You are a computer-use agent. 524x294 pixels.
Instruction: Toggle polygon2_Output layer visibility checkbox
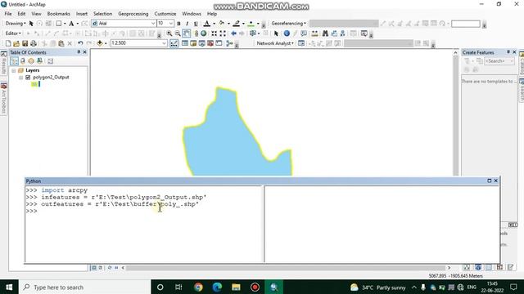(x=28, y=78)
